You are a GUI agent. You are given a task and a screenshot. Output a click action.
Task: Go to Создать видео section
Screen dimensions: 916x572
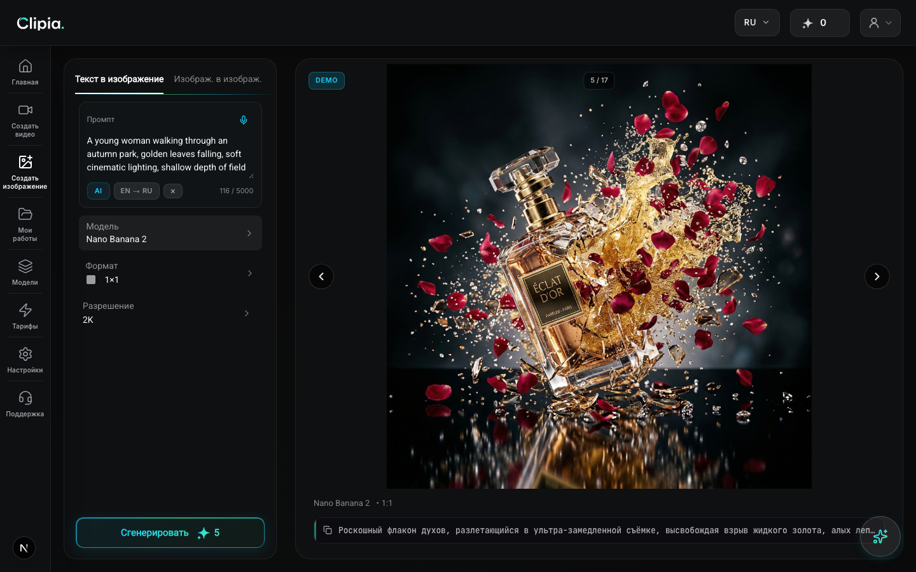(25, 121)
